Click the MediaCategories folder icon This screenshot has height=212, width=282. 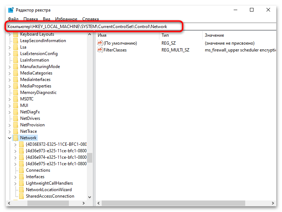pos(16,73)
